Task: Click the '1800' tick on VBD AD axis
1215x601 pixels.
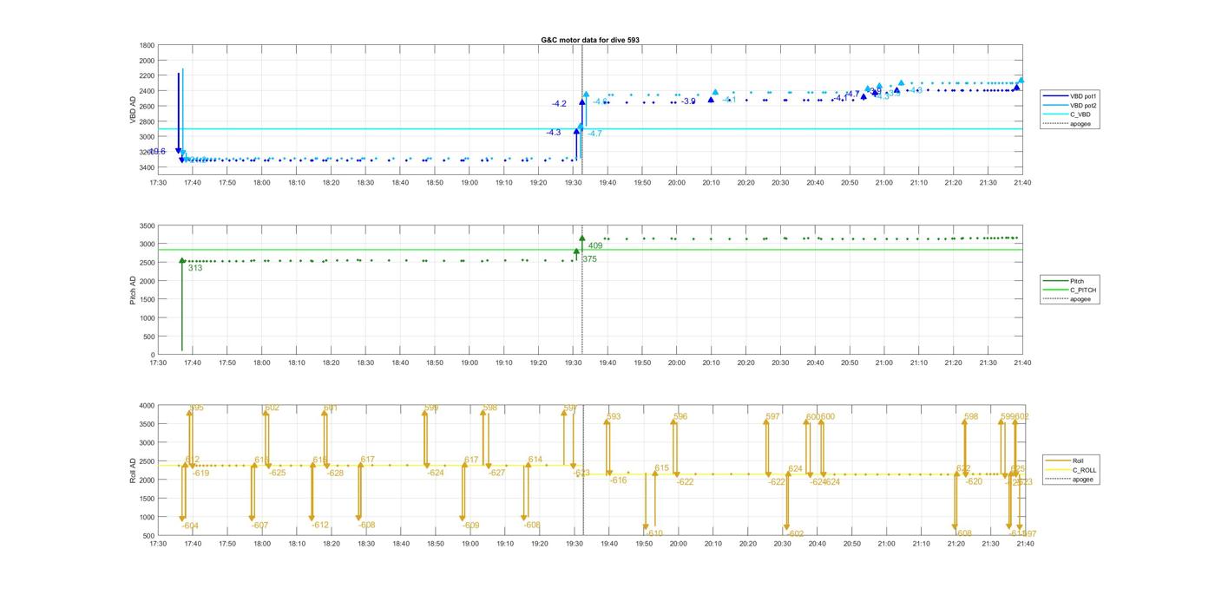Action: 148,45
